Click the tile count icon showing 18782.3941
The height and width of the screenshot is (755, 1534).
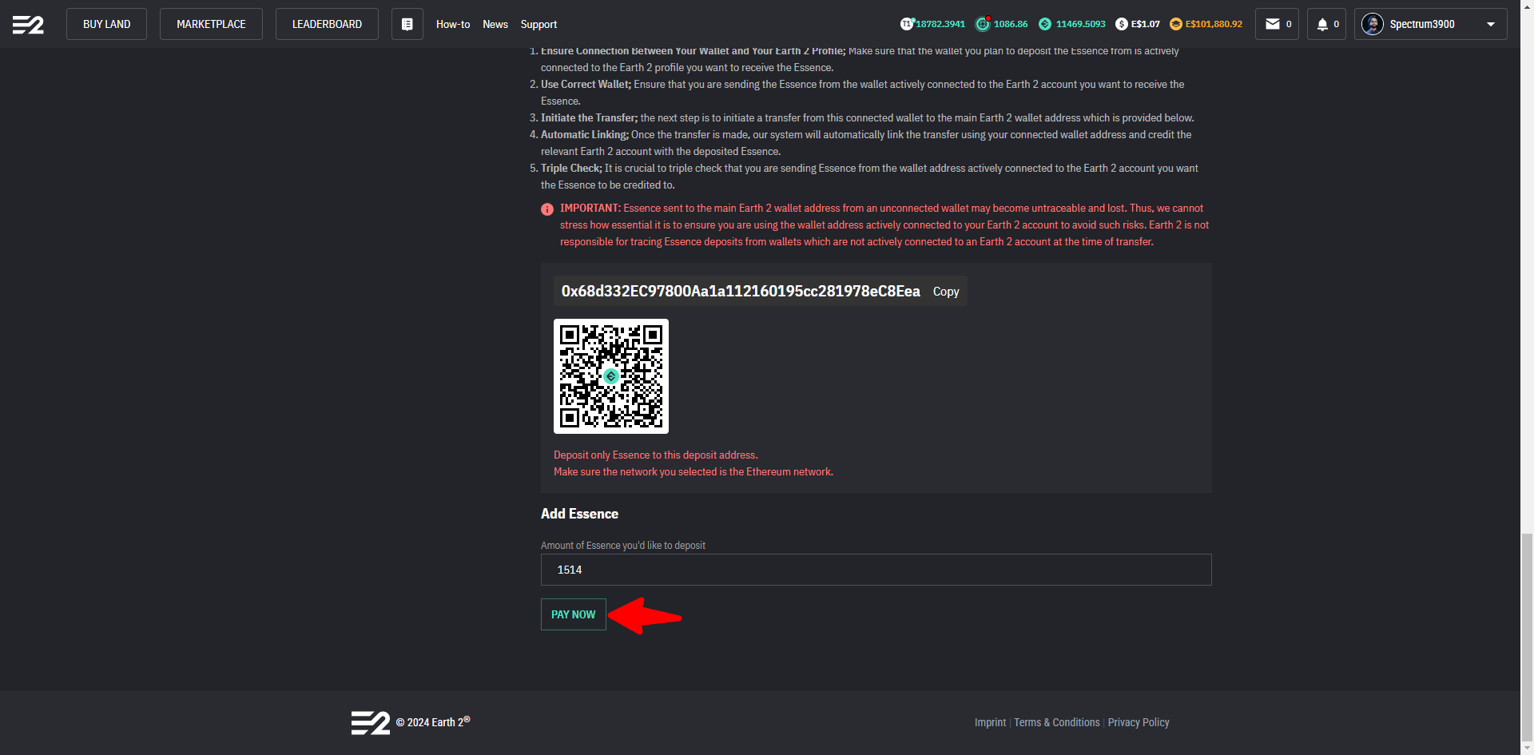coord(907,24)
